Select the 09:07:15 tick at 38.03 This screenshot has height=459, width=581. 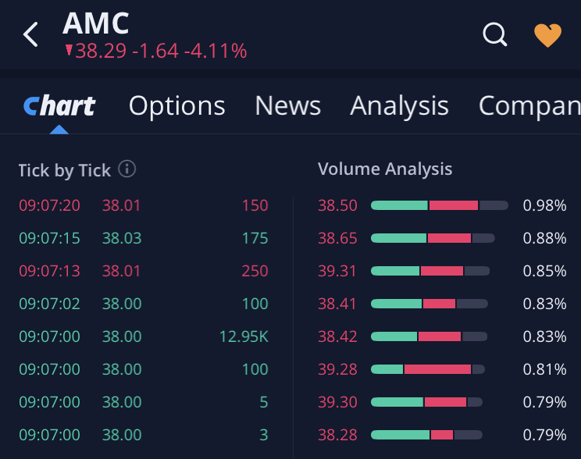pyautogui.click(x=143, y=239)
